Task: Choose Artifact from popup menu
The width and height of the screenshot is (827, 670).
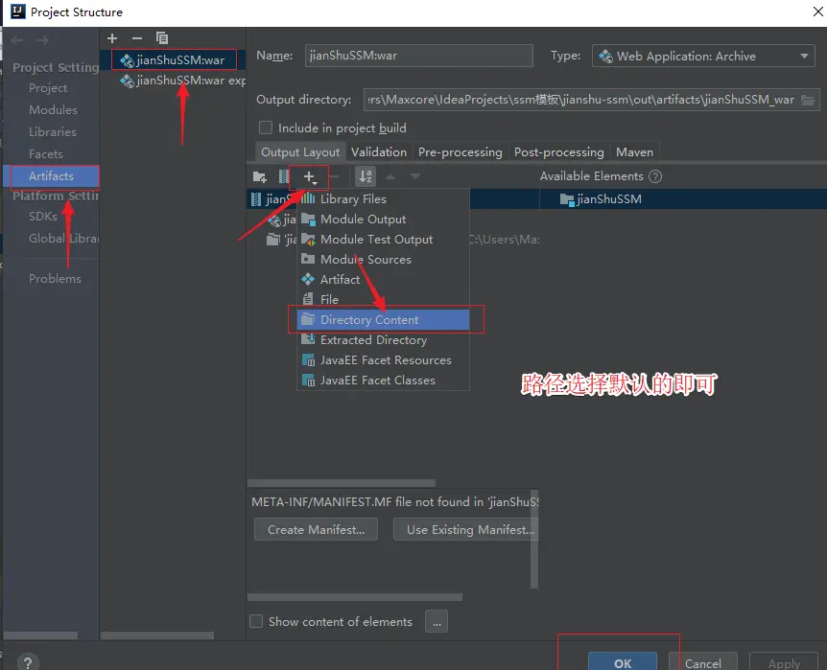Action: pyautogui.click(x=383, y=279)
